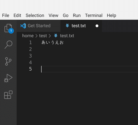Open the File menu
This screenshot has width=138, height=125.
[6, 15]
